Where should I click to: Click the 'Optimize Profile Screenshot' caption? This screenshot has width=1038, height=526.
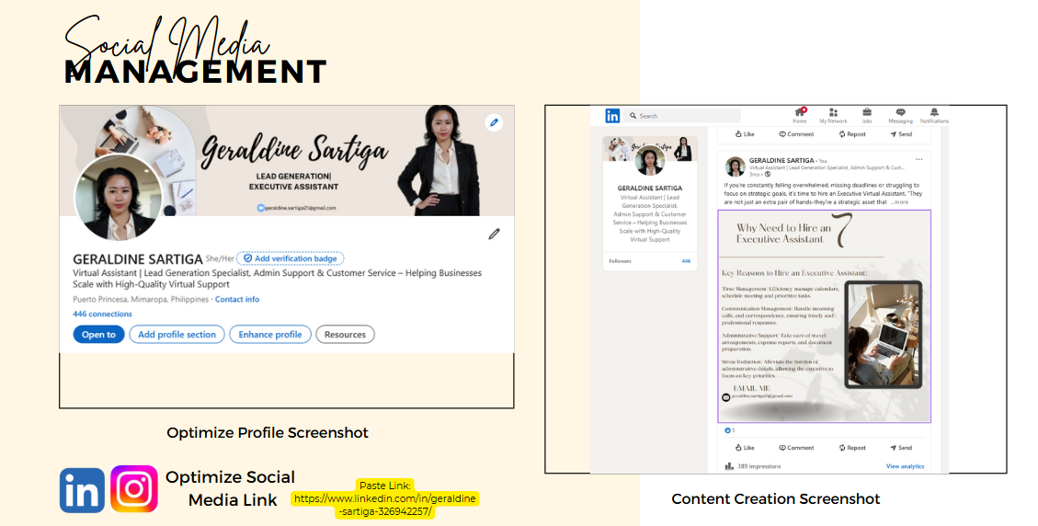tap(268, 432)
